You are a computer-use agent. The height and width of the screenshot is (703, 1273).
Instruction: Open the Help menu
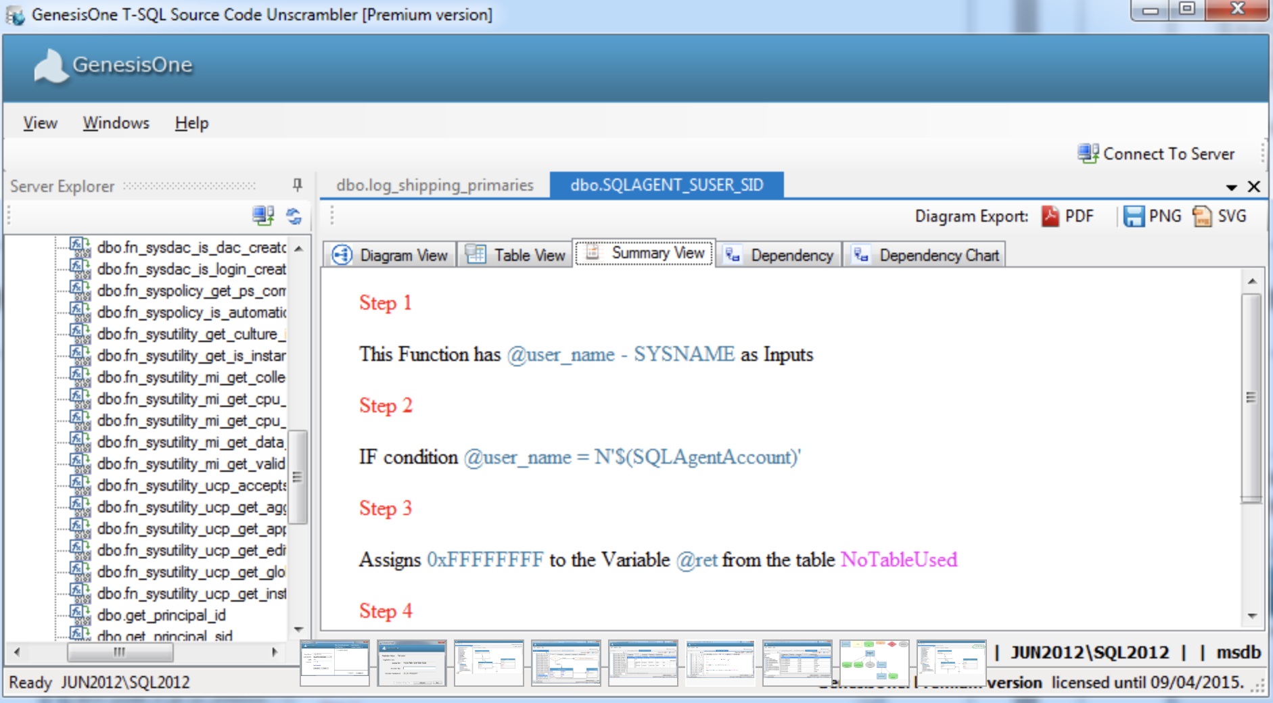[x=191, y=123]
